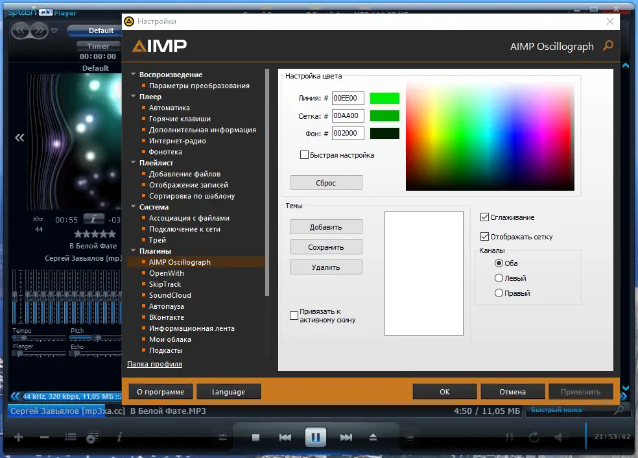Toggle shuffle arrows icon
Image resolution: width=638 pixels, height=458 pixels.
click(510, 437)
